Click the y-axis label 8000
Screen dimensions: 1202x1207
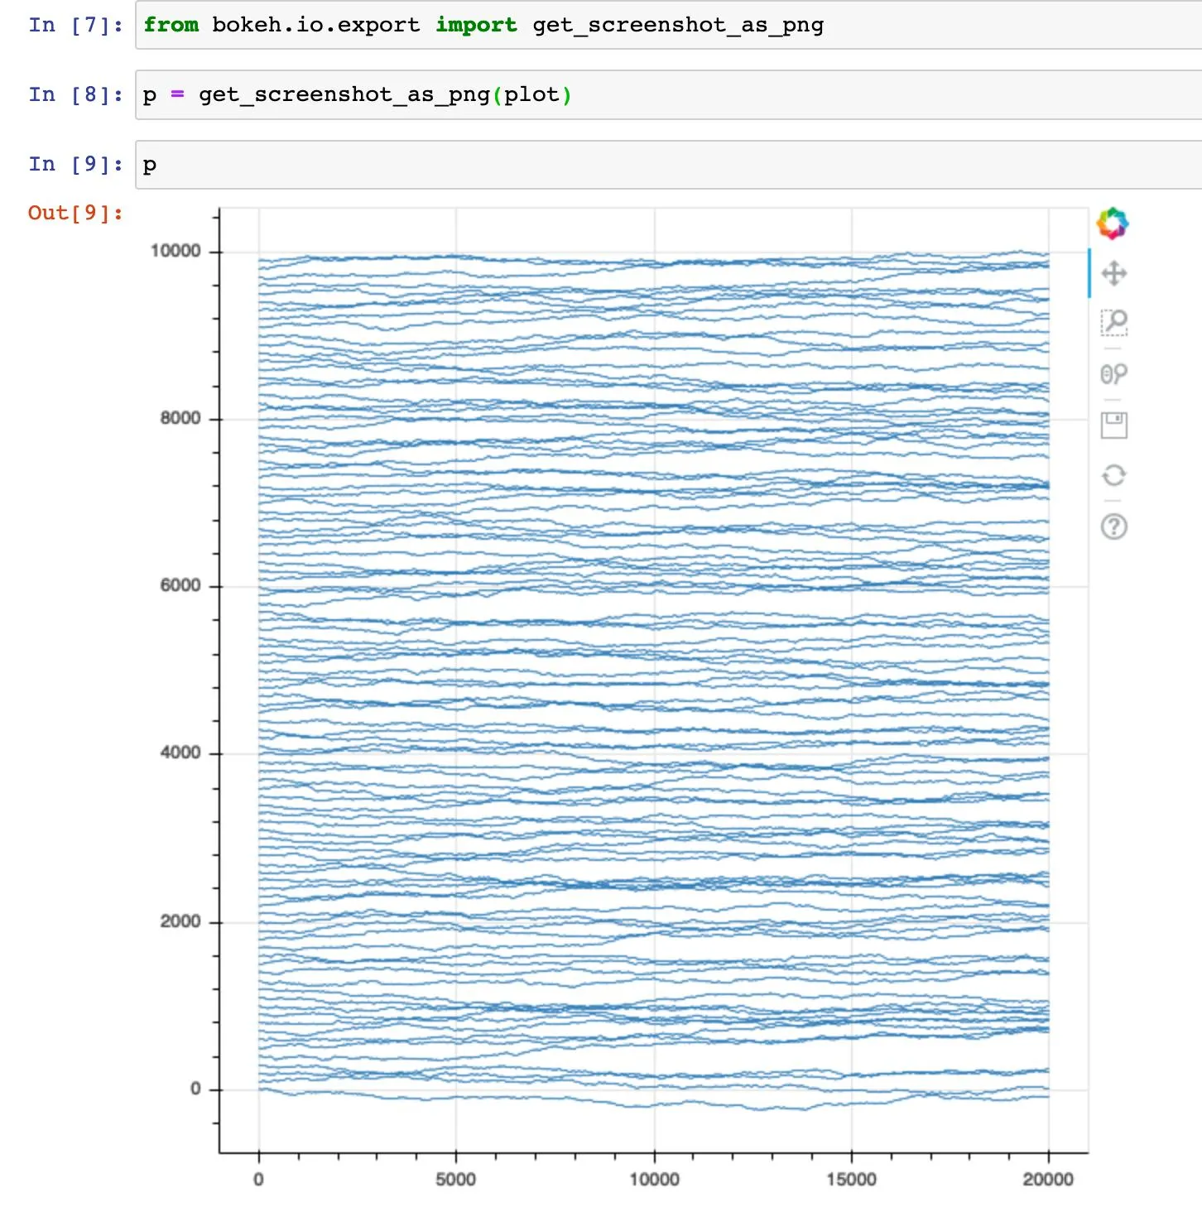click(180, 418)
